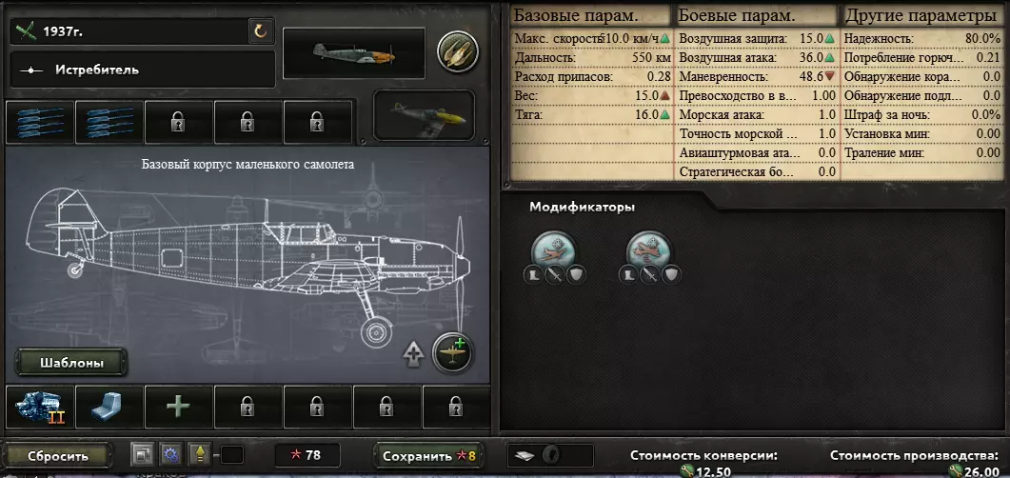The height and width of the screenshot is (478, 1010).
Task: Open the Шаблоны templates list
Action: (71, 363)
